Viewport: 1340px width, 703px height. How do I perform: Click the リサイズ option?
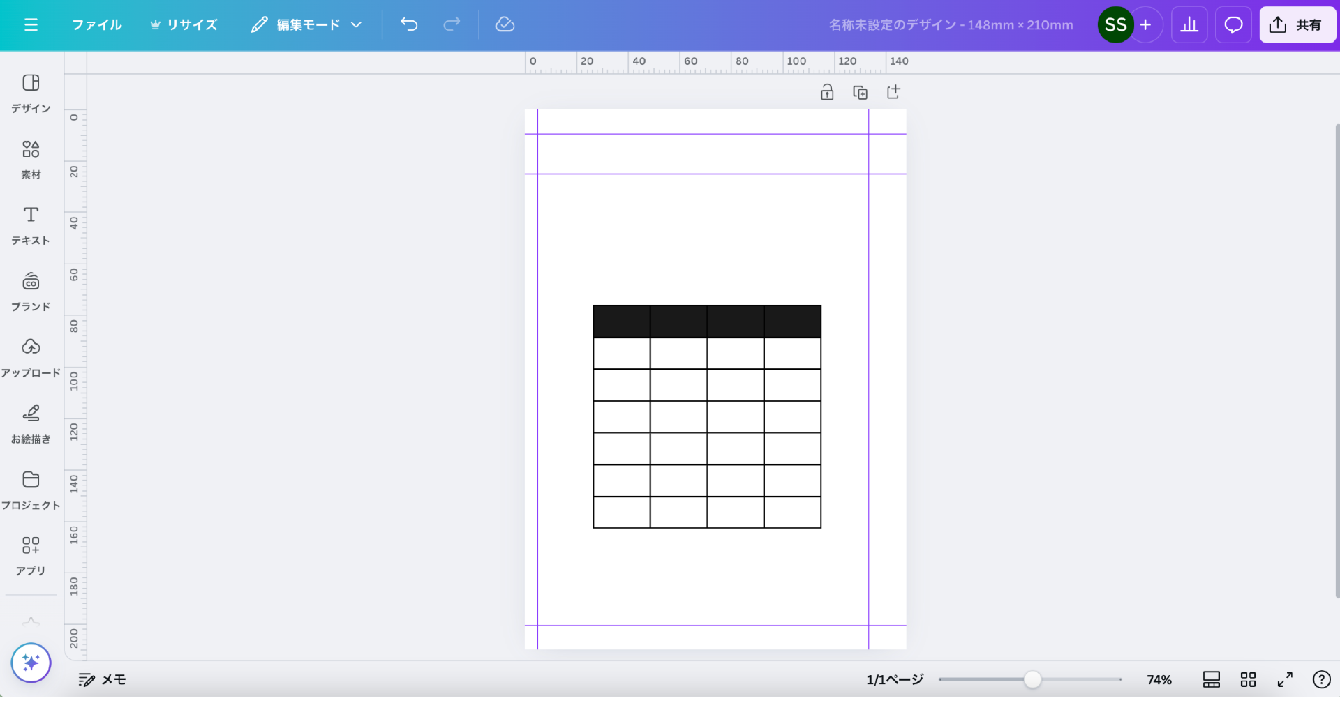[x=184, y=25]
